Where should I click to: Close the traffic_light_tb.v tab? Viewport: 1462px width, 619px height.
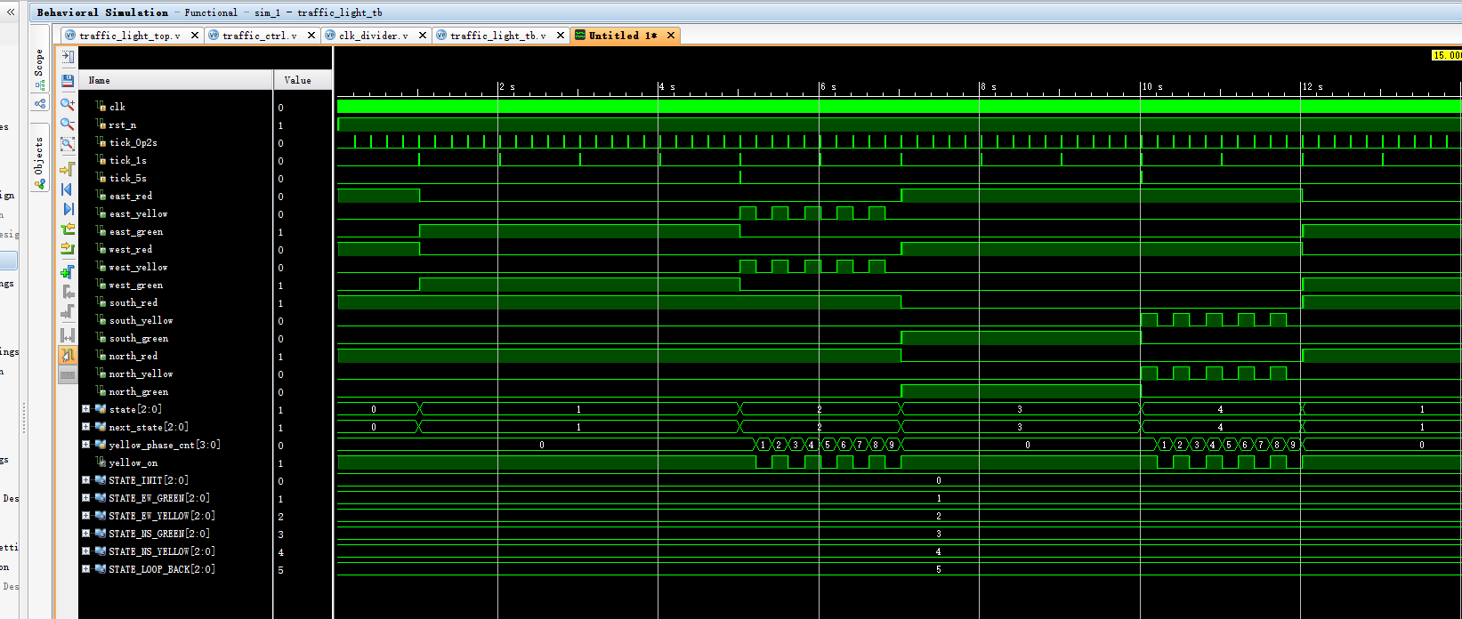(561, 36)
